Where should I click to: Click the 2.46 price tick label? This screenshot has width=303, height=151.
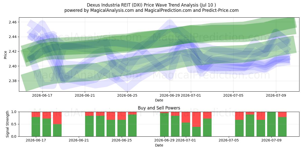click(13, 22)
